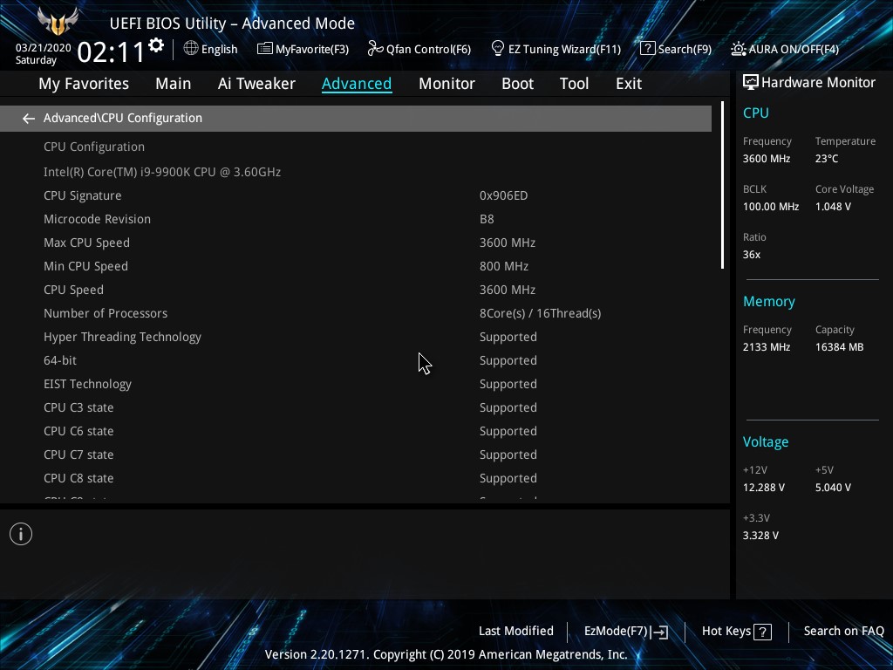Click memory capacity 16384 MB

(839, 347)
